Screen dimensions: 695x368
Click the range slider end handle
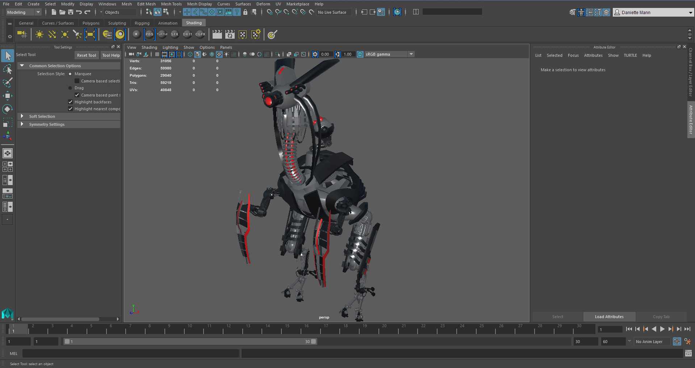tap(314, 342)
